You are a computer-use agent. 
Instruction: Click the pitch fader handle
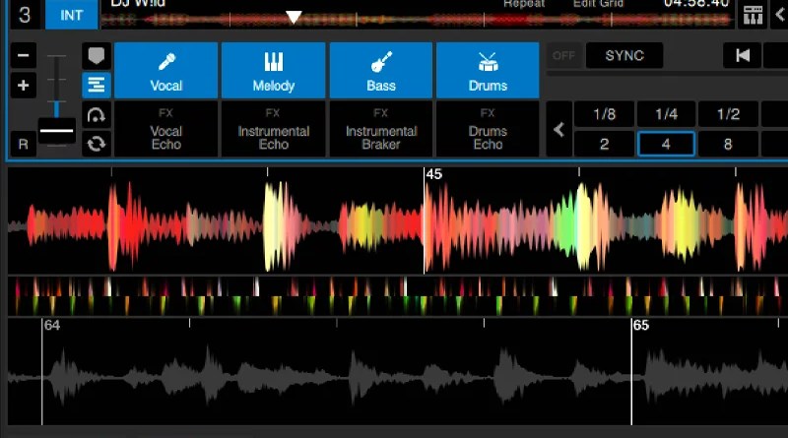(56, 131)
